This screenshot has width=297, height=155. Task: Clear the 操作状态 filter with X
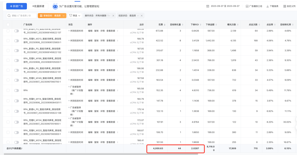pyautogui.click(x=113, y=16)
